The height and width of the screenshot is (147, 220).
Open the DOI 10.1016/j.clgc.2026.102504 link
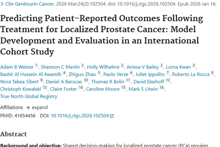pos(80,116)
